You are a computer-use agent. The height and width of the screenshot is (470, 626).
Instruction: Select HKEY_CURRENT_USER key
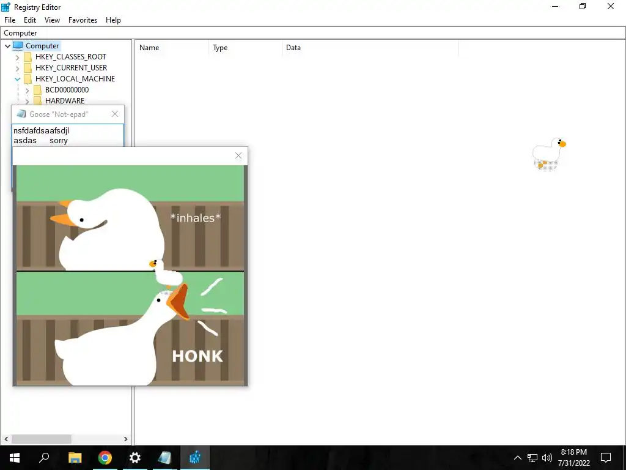pyautogui.click(x=71, y=67)
